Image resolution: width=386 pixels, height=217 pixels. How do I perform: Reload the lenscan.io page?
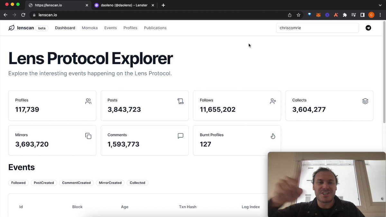23,15
